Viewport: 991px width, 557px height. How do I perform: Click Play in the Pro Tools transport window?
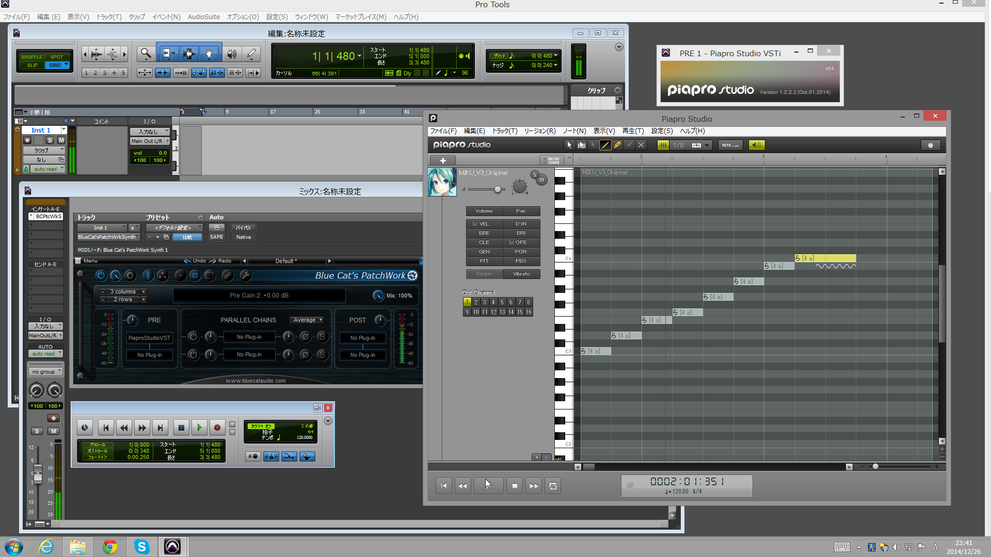coord(199,428)
